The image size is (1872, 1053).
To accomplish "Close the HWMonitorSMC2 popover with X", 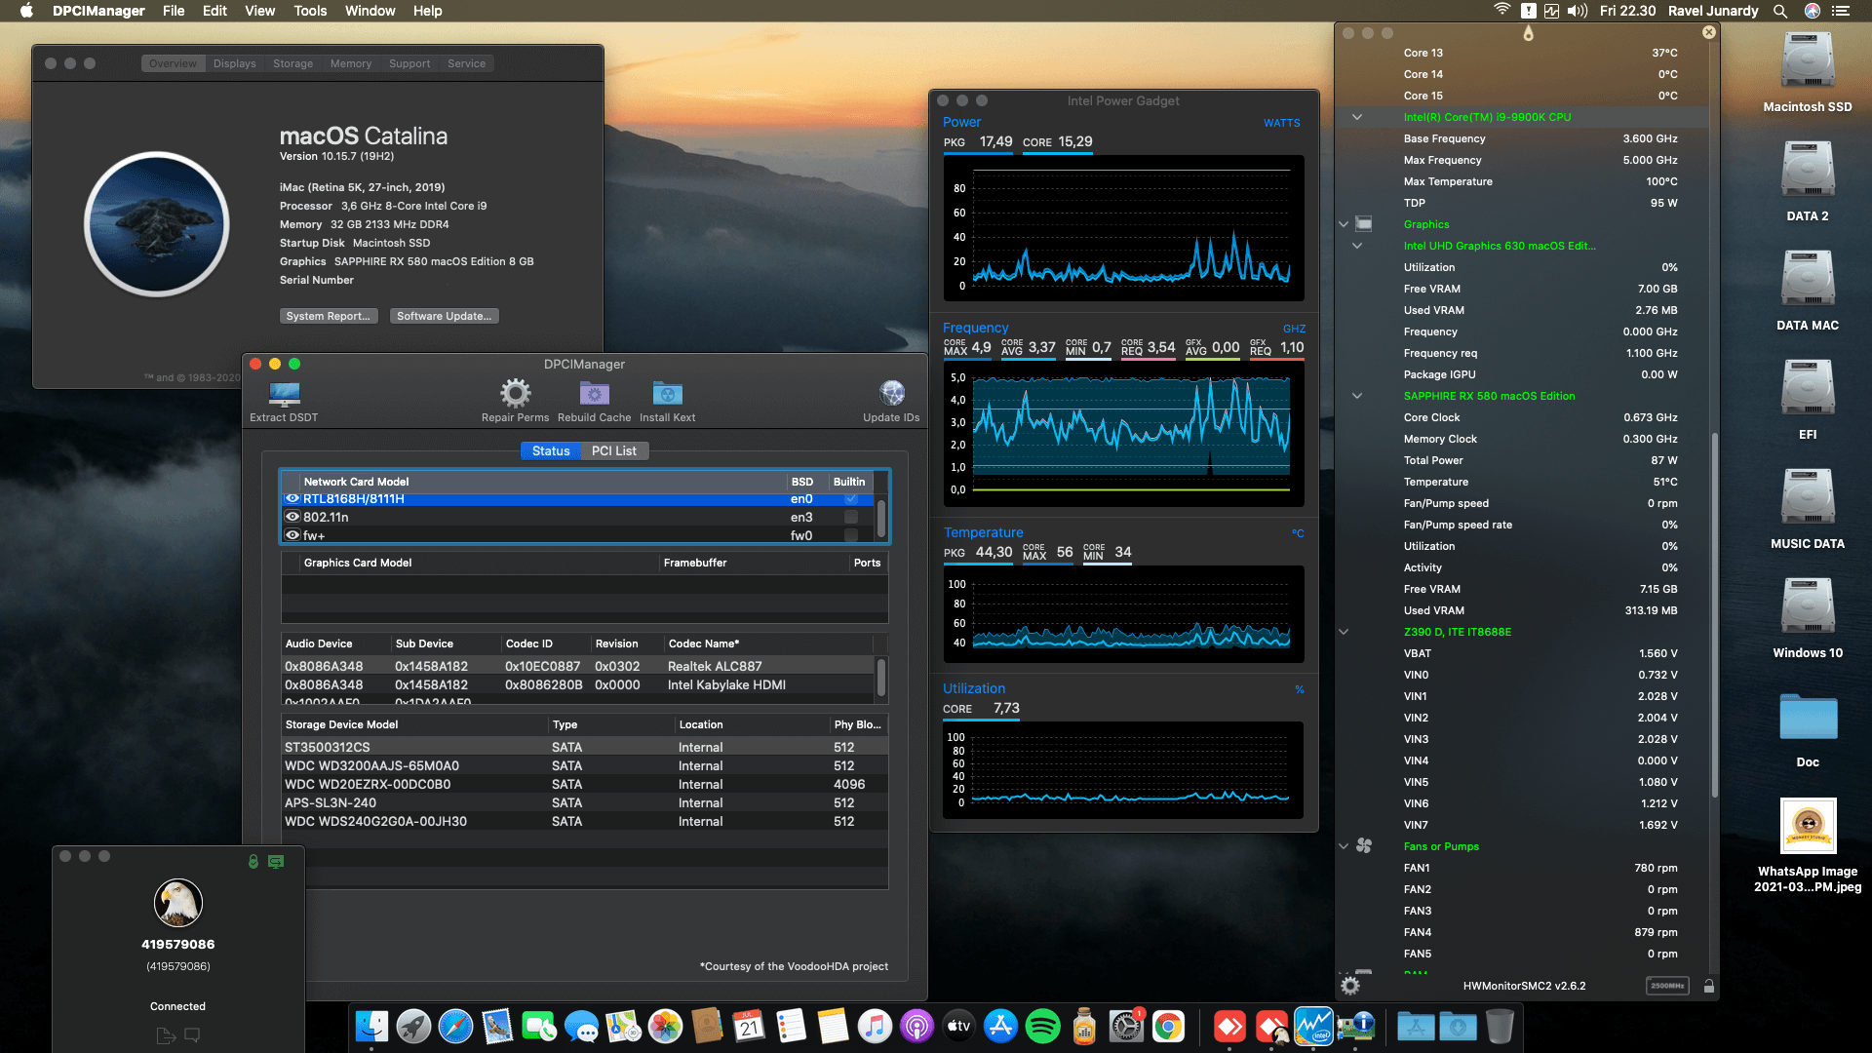I will (x=1708, y=32).
